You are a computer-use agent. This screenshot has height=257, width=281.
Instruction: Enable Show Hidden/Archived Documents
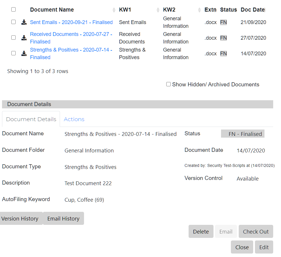click(x=168, y=84)
